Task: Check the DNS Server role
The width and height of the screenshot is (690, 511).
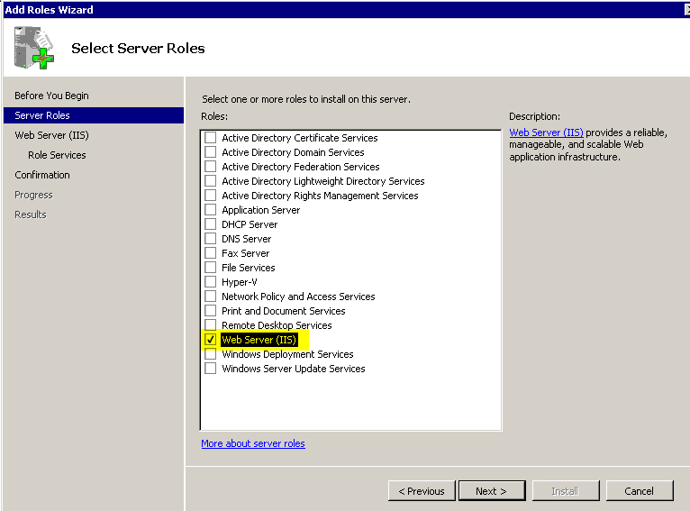Action: (x=211, y=239)
